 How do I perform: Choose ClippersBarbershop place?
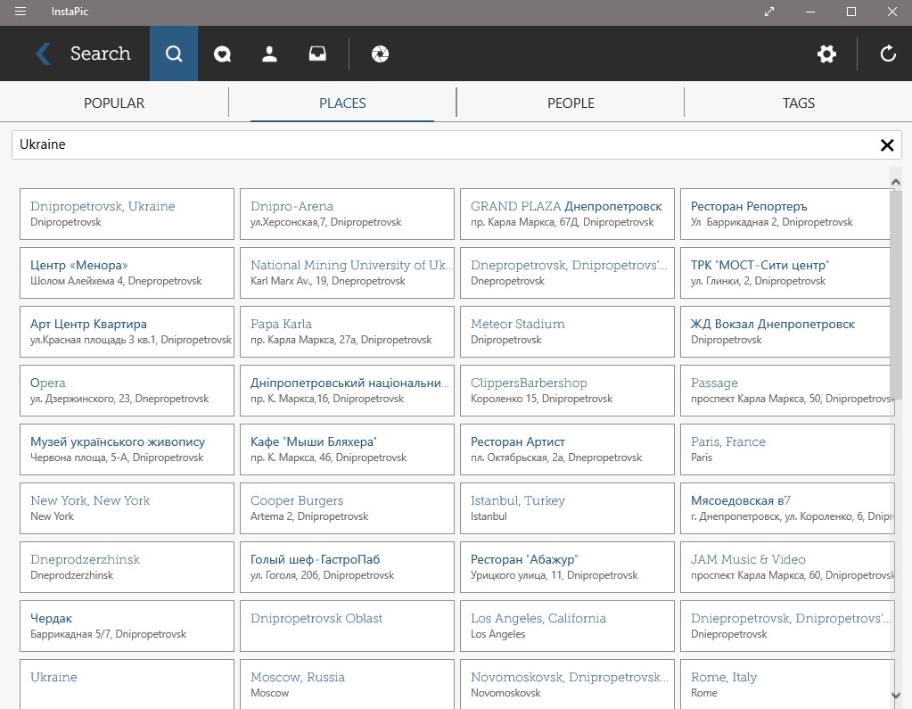567,391
